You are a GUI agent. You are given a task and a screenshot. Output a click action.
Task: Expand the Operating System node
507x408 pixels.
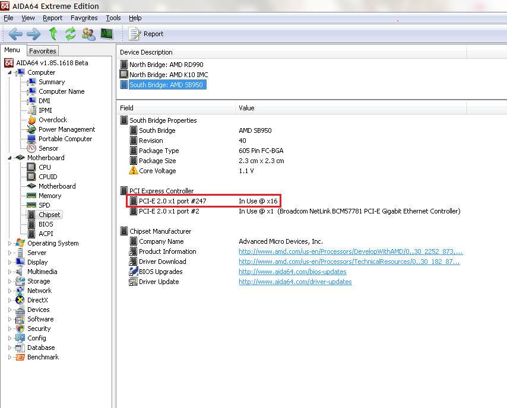click(x=9, y=243)
